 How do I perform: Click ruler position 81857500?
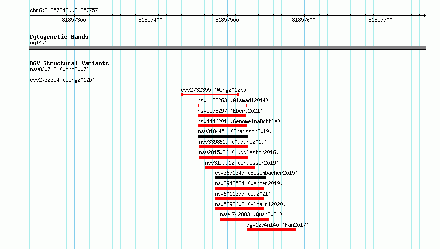tap(227, 20)
